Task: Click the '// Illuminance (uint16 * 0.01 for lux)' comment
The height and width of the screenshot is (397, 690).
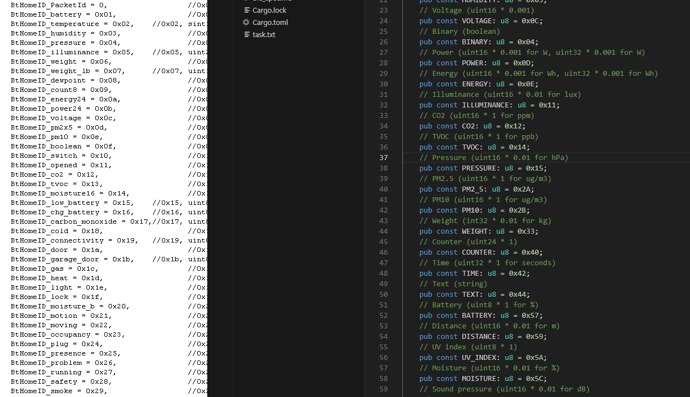Action: tap(500, 94)
